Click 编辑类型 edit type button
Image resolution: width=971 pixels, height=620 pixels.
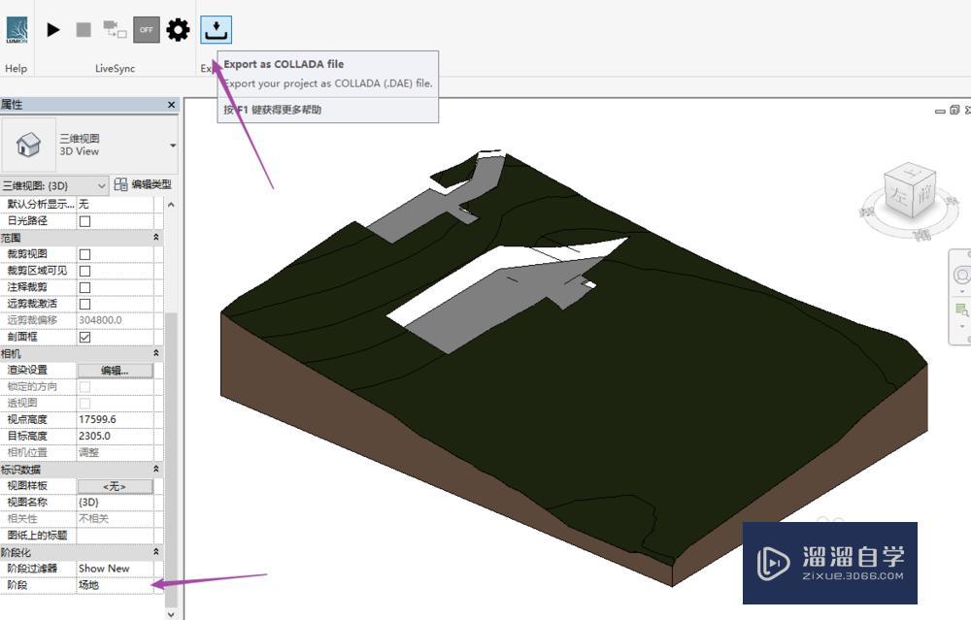pyautogui.click(x=143, y=184)
